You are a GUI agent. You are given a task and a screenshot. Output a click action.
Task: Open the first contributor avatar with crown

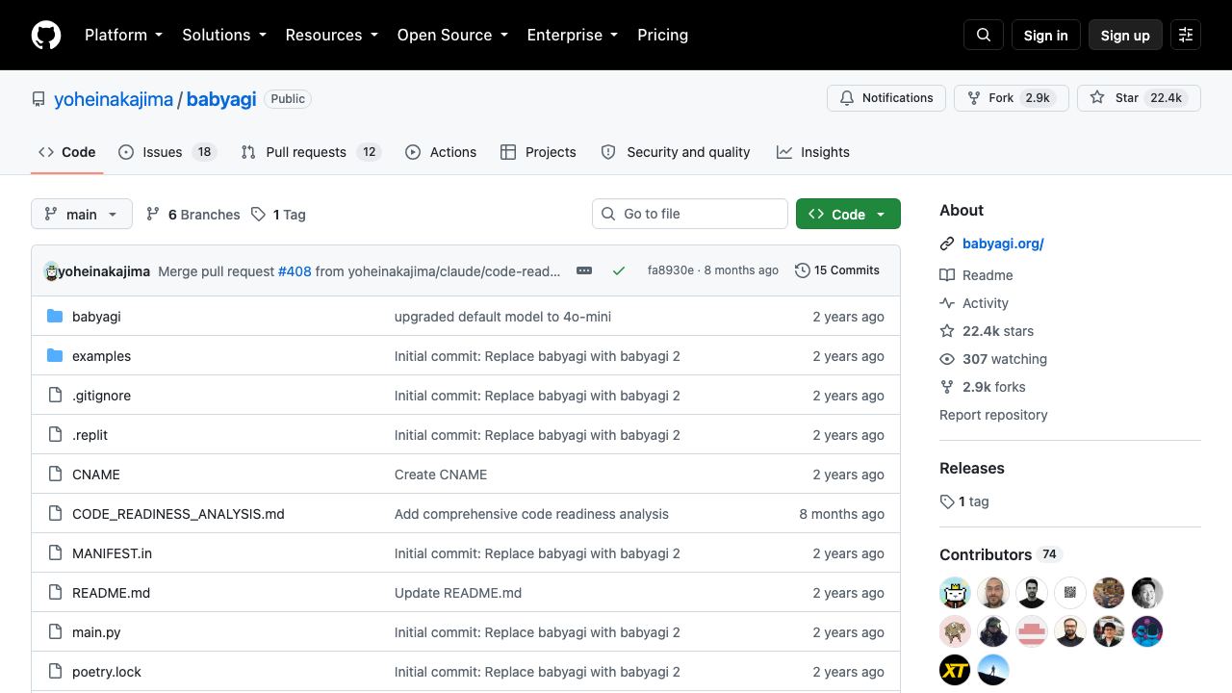(x=955, y=593)
